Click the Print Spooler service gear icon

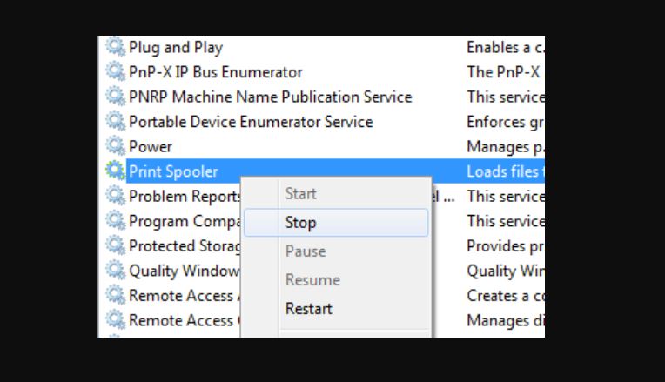pyautogui.click(x=116, y=171)
